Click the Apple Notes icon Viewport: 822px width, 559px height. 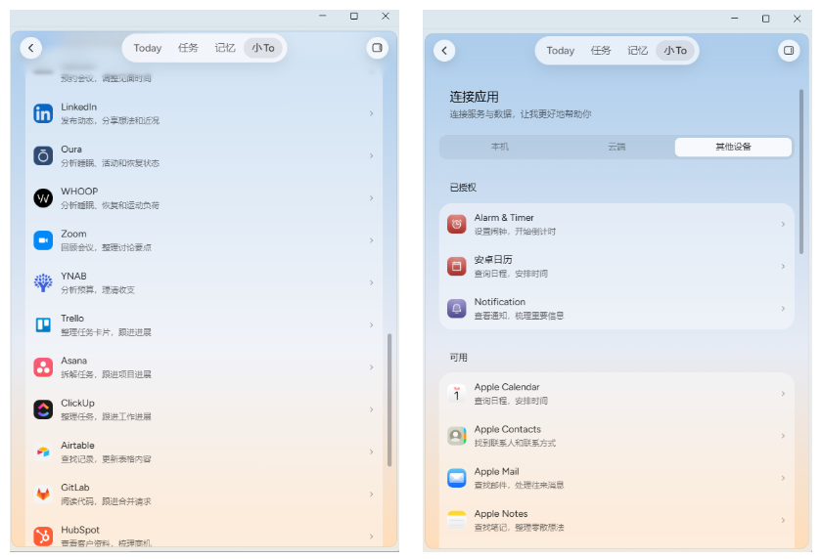coord(457,520)
